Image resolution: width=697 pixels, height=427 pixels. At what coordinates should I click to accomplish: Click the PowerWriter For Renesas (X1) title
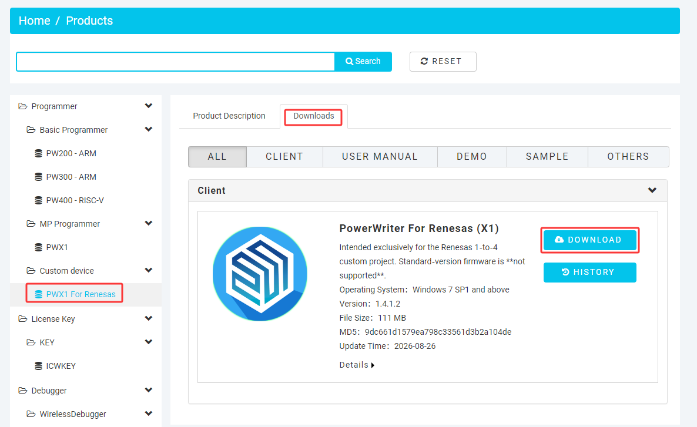tap(419, 228)
